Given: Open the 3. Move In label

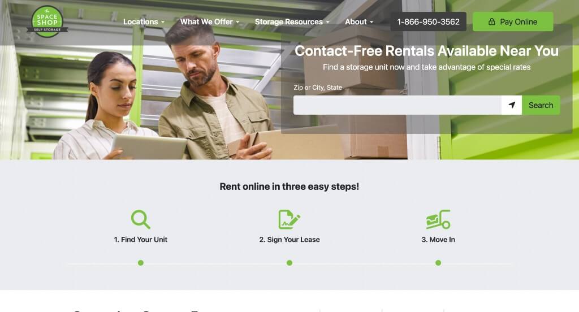Looking at the screenshot, I should tap(438, 240).
